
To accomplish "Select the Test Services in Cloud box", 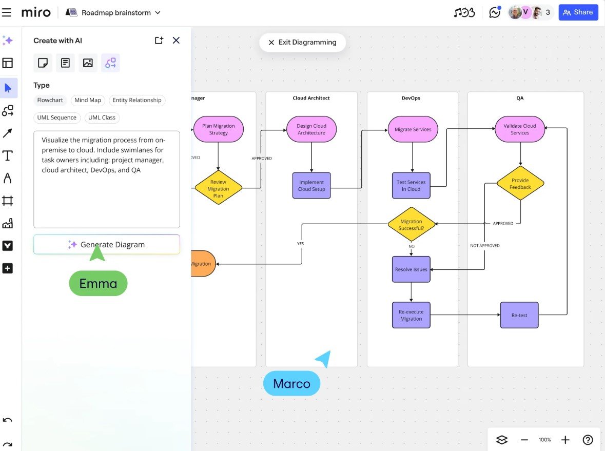I will click(x=411, y=186).
